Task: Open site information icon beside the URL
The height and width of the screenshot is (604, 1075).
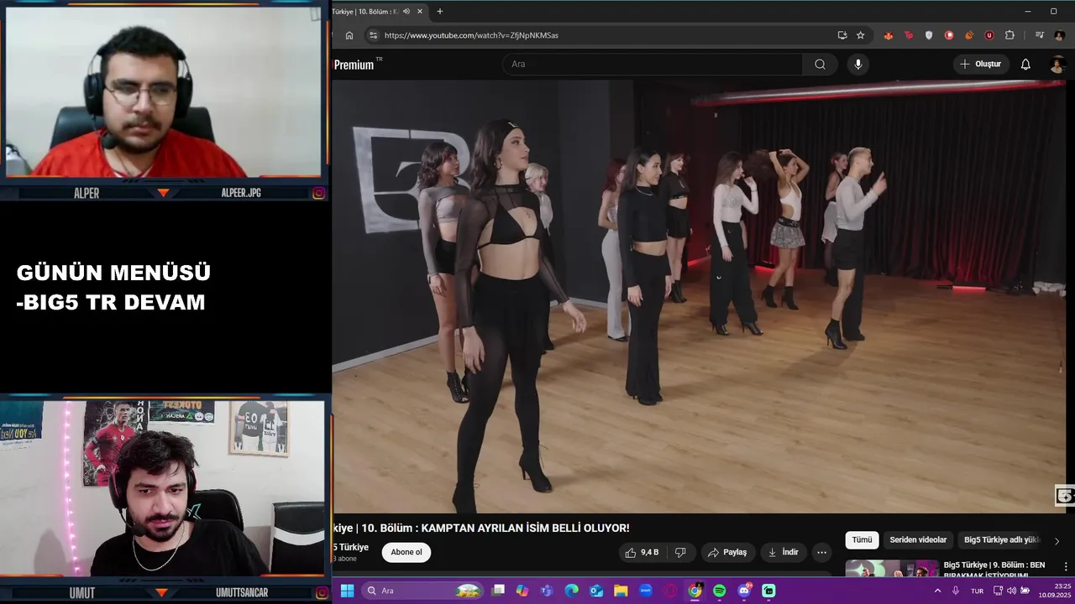Action: [374, 35]
